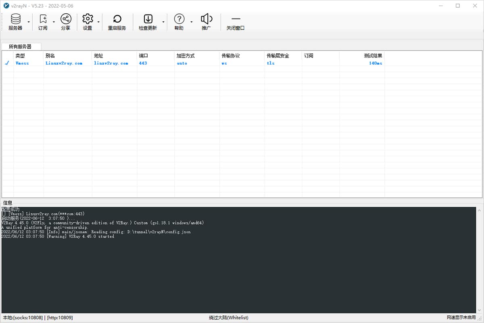Click the Close Window (关闭窗口) toolbar button
The width and height of the screenshot is (484, 323).
click(x=236, y=22)
